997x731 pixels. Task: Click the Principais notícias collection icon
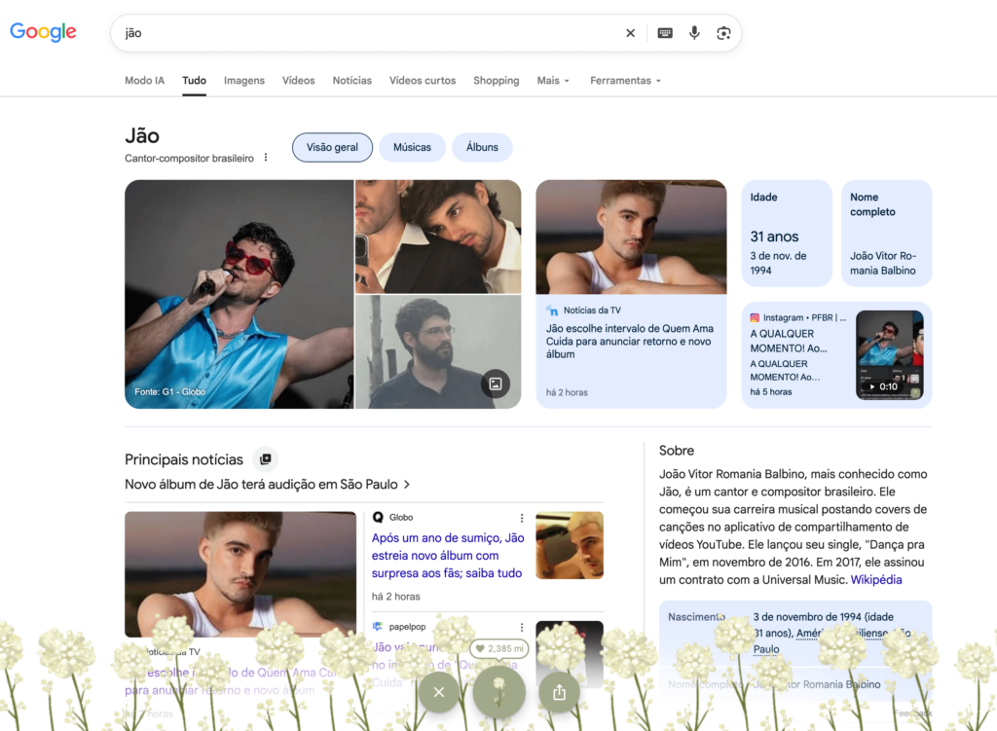(x=266, y=458)
